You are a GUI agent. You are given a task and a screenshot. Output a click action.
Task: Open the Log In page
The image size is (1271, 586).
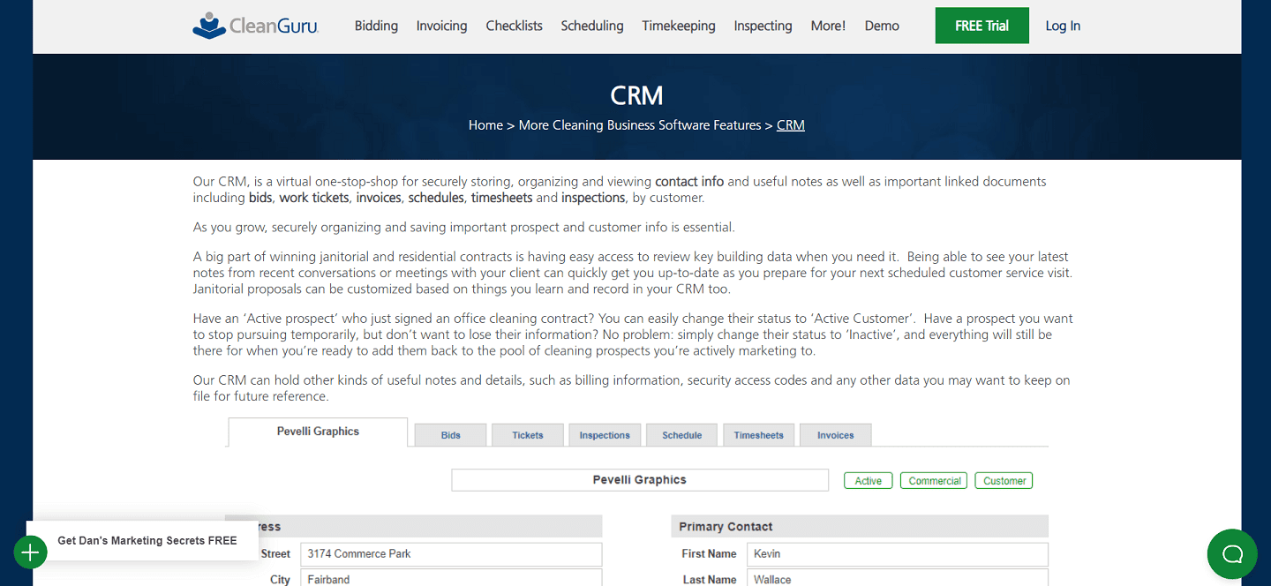pos(1062,26)
